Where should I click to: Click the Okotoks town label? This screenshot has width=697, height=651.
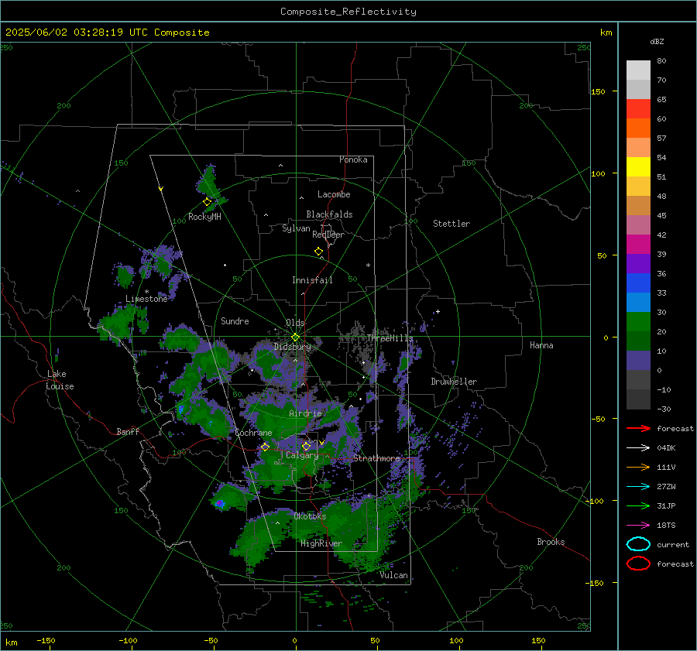point(310,516)
